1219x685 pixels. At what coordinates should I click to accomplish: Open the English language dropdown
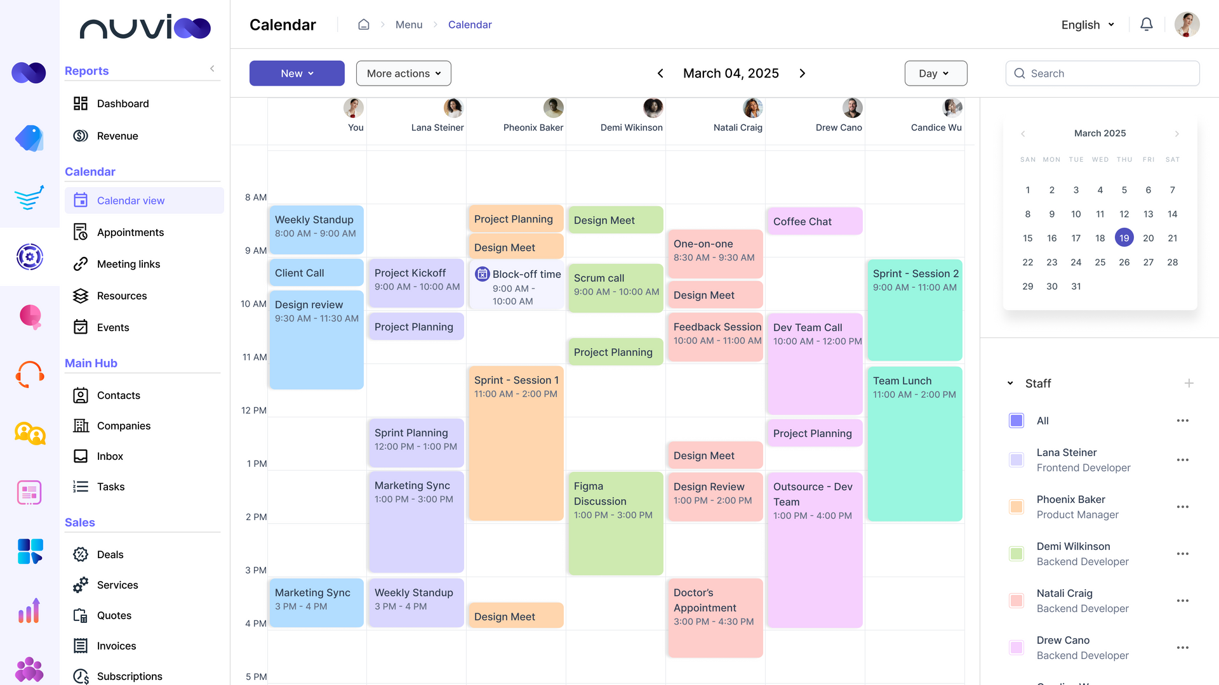click(x=1087, y=25)
